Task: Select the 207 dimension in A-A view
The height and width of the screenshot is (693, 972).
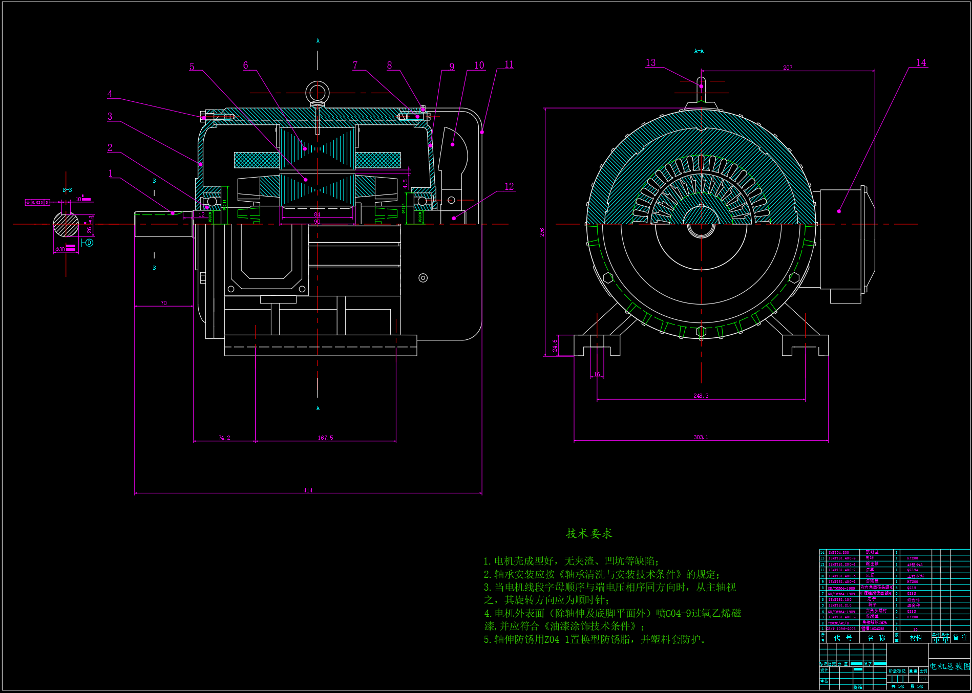Action: pyautogui.click(x=788, y=68)
